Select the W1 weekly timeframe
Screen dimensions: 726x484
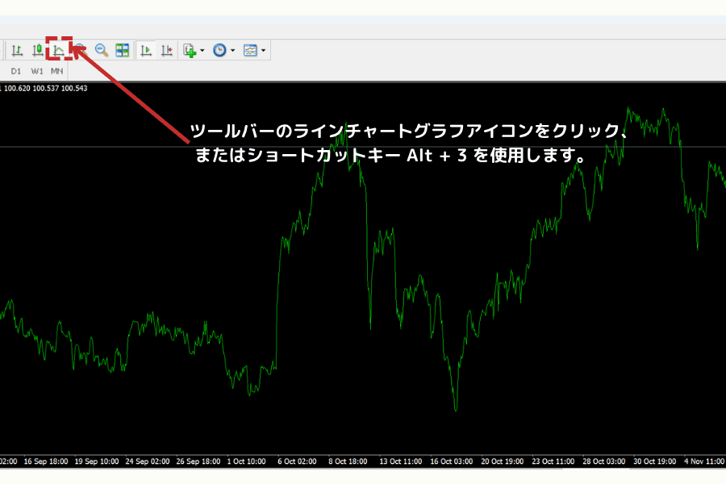pyautogui.click(x=37, y=71)
